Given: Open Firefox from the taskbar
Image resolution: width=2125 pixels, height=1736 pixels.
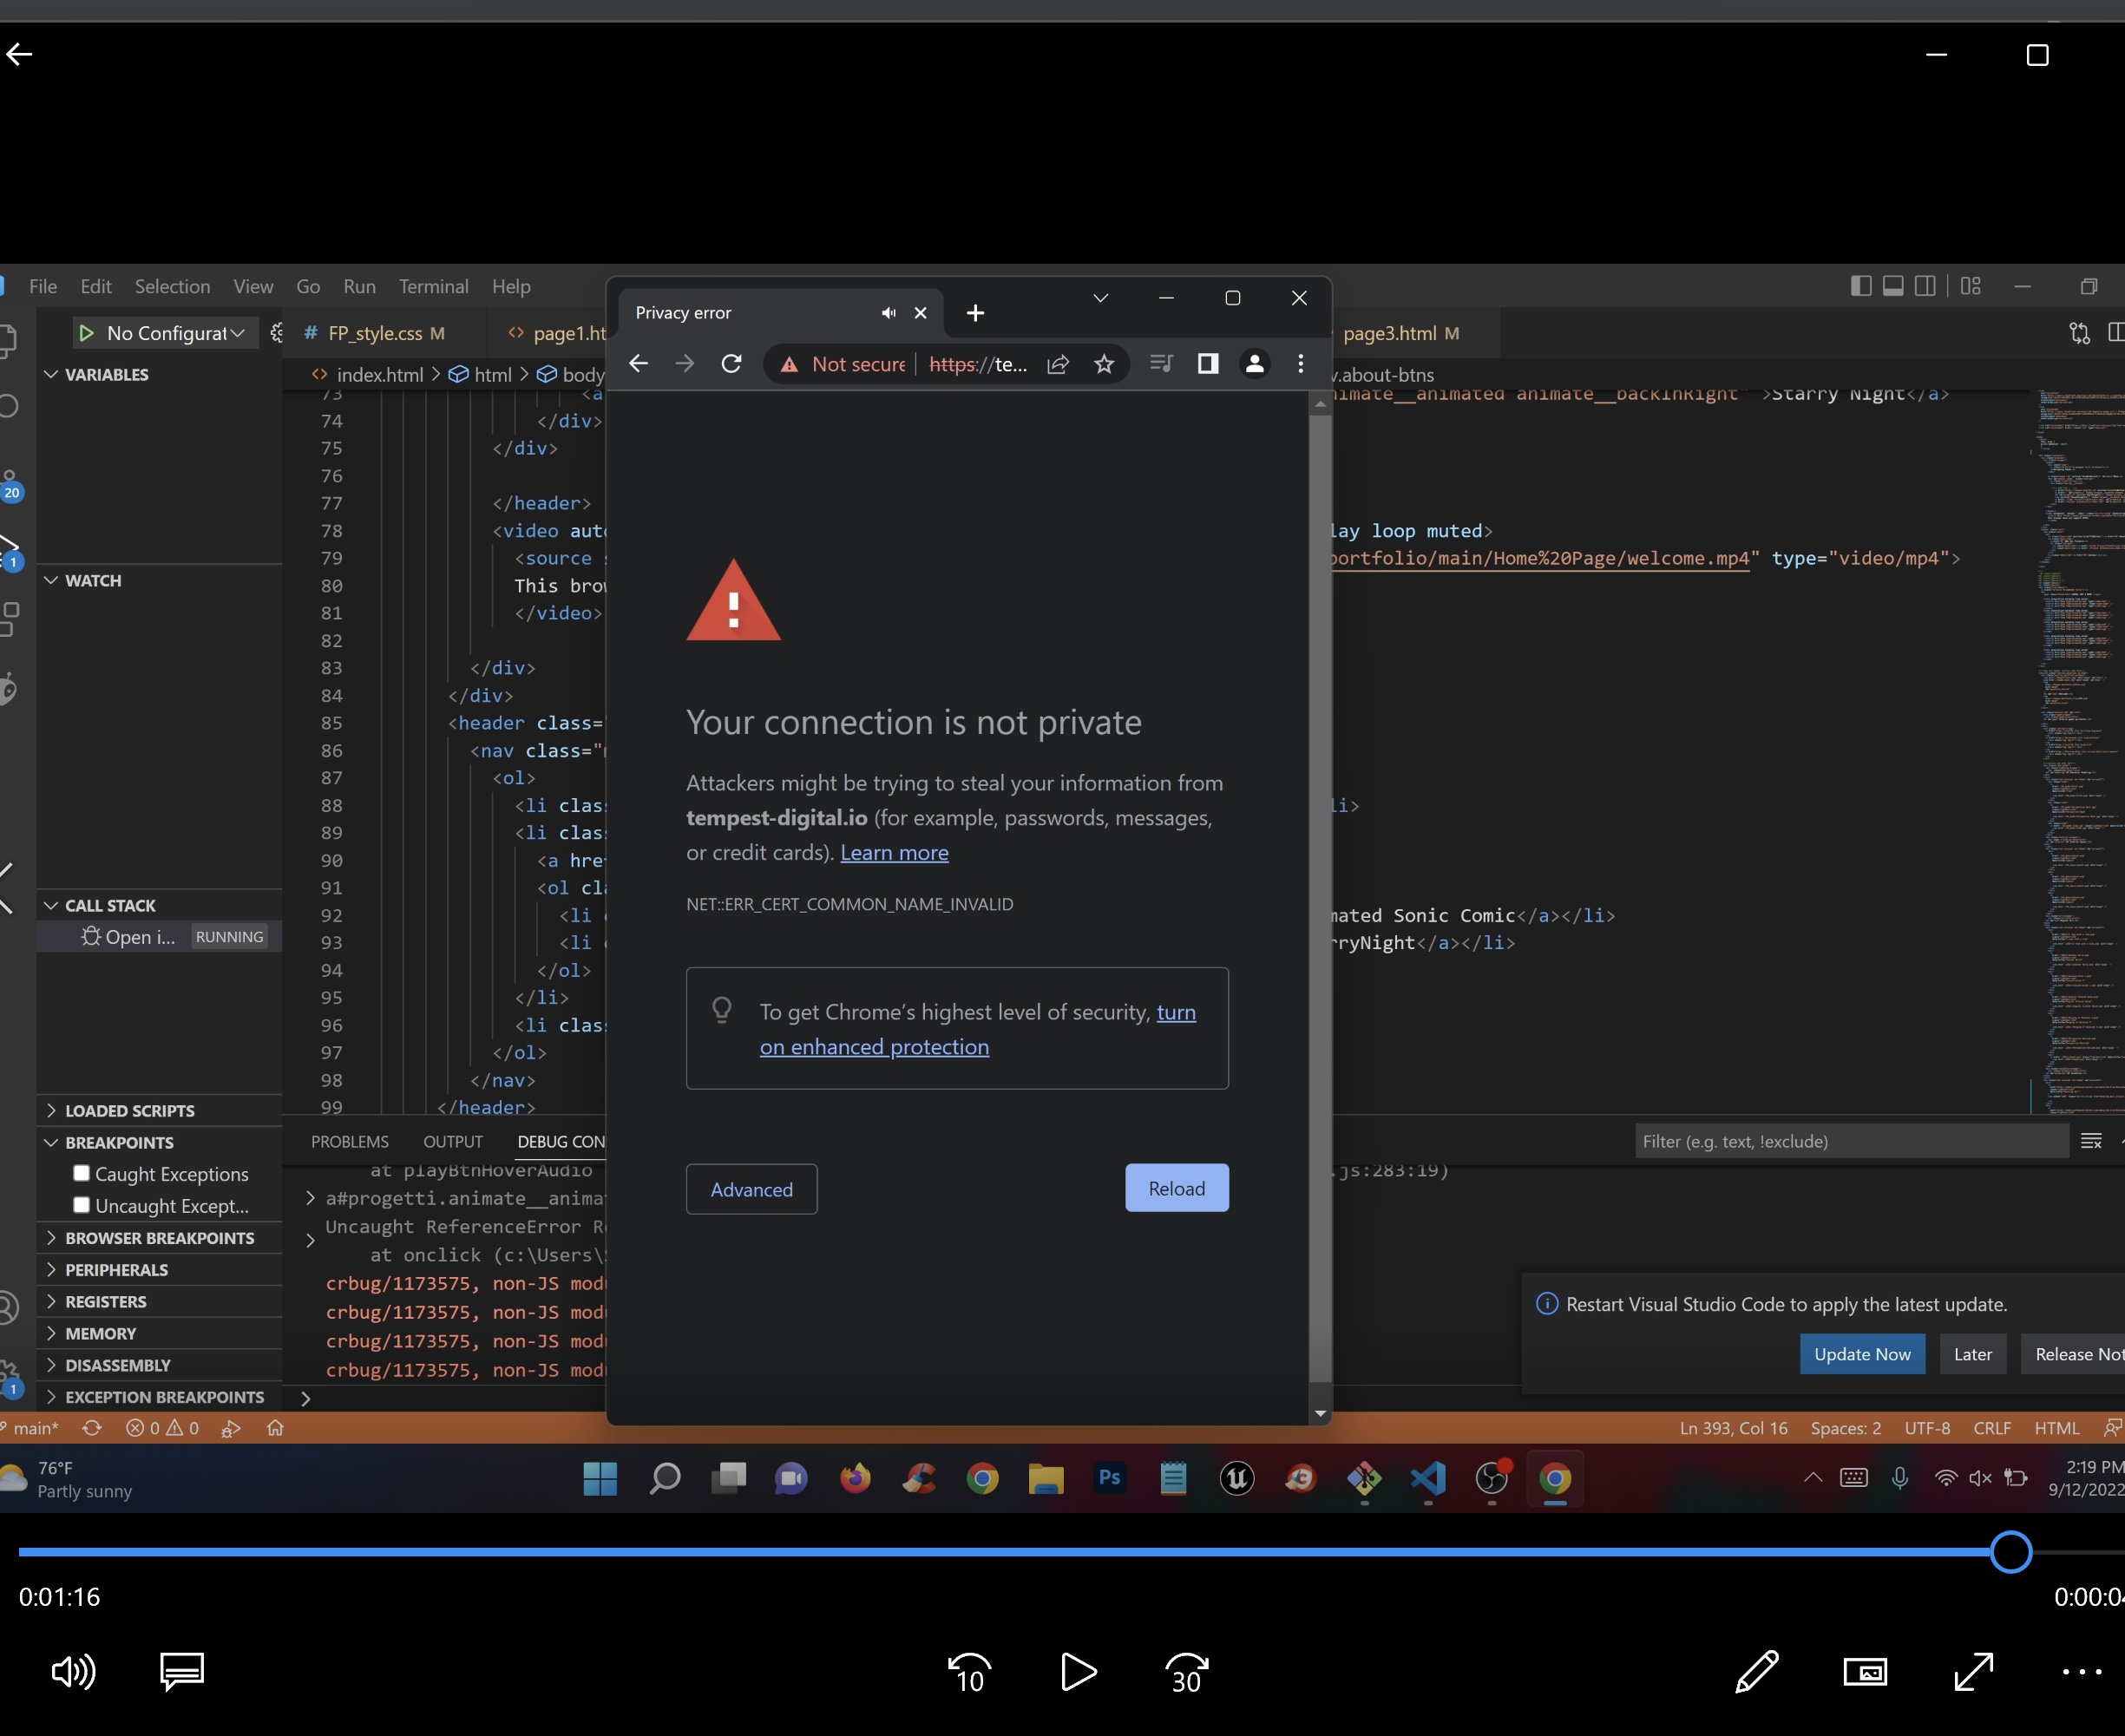Looking at the screenshot, I should (855, 1478).
